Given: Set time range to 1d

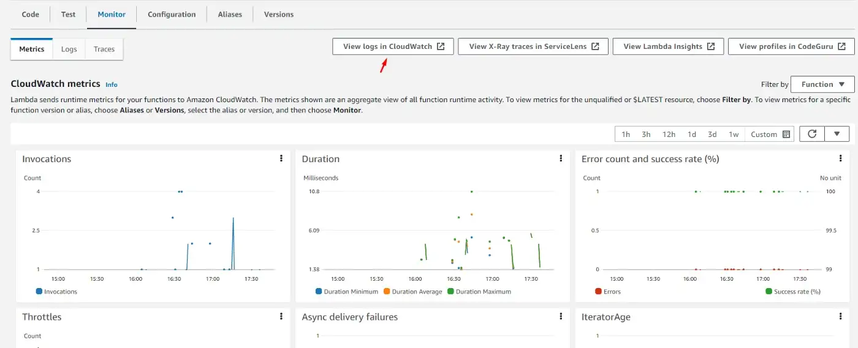Looking at the screenshot, I should pos(691,135).
